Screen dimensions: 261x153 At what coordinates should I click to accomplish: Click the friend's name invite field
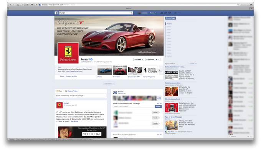[x=134, y=106]
